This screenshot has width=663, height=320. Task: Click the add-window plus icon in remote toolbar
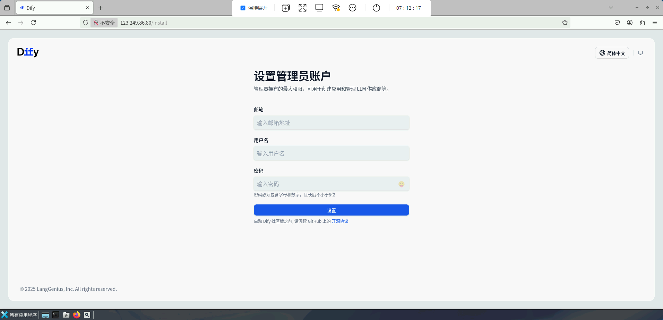[x=286, y=8]
